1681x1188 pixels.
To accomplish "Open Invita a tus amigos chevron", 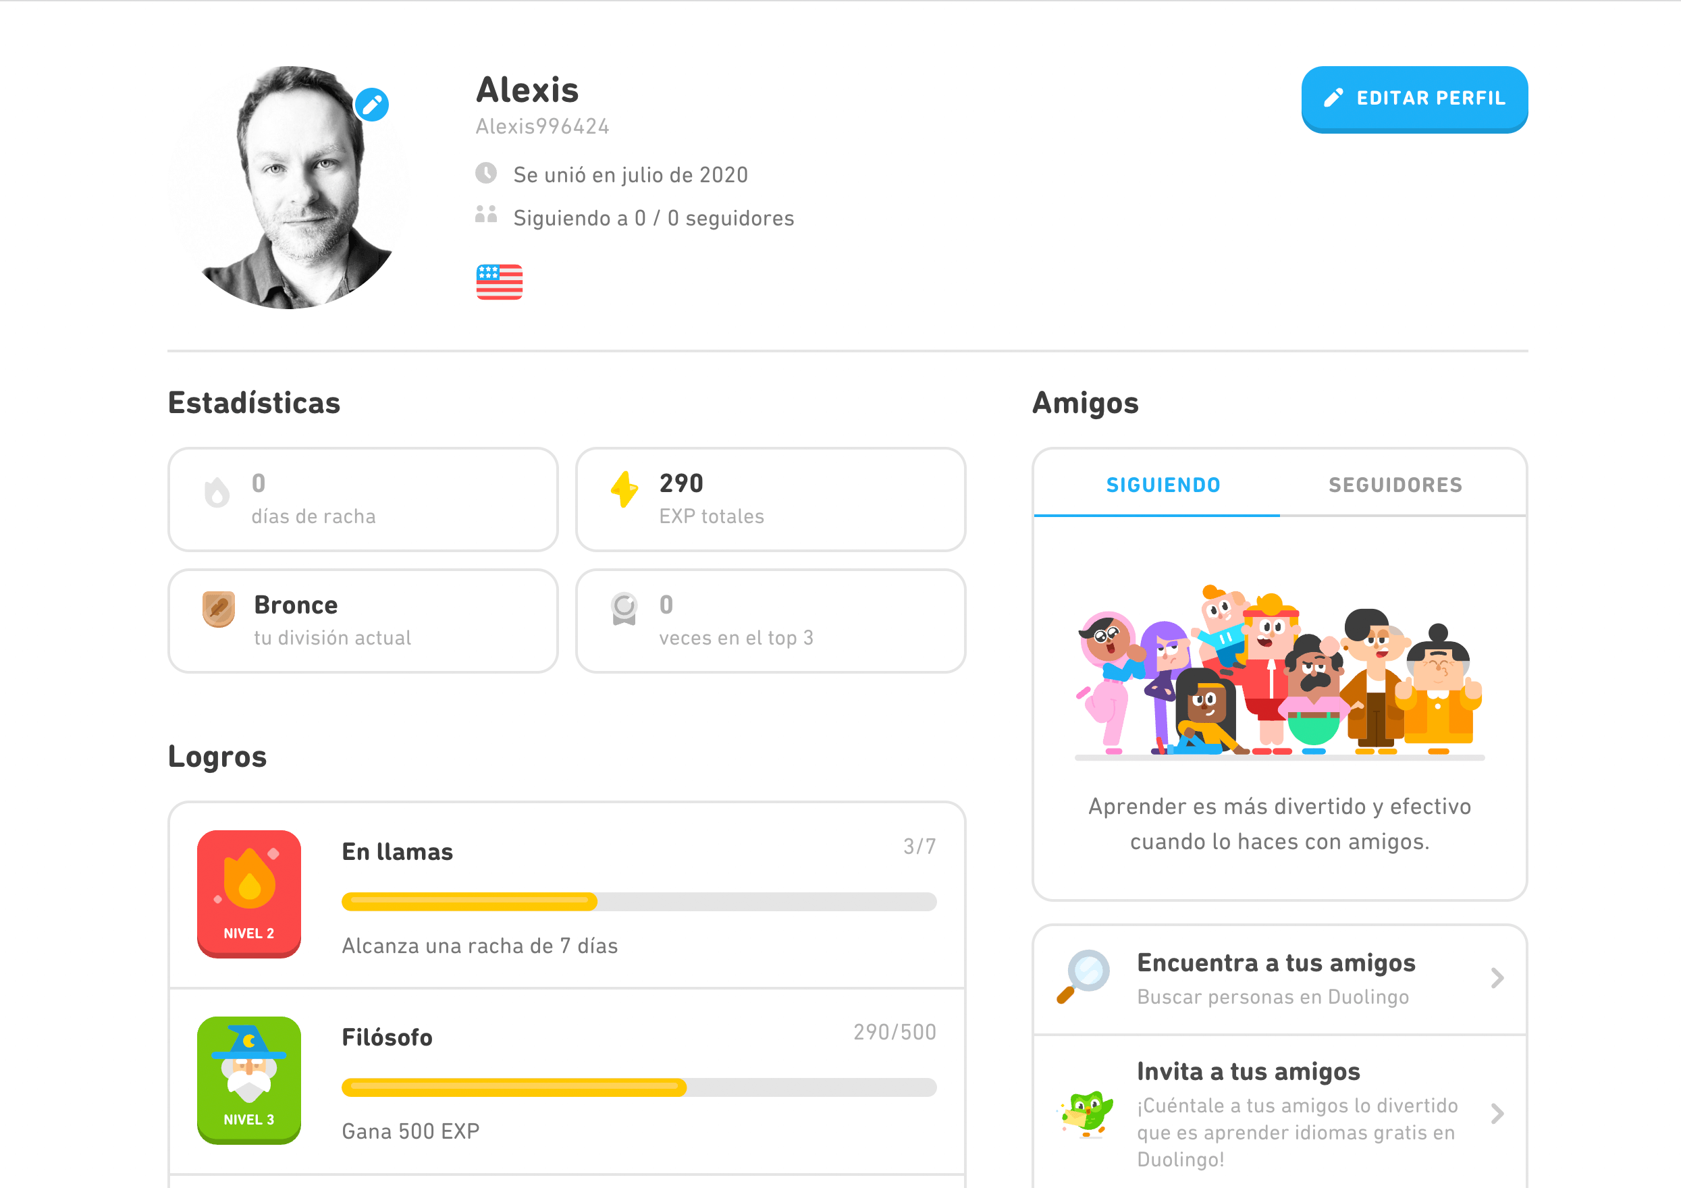I will pyautogui.click(x=1497, y=1114).
